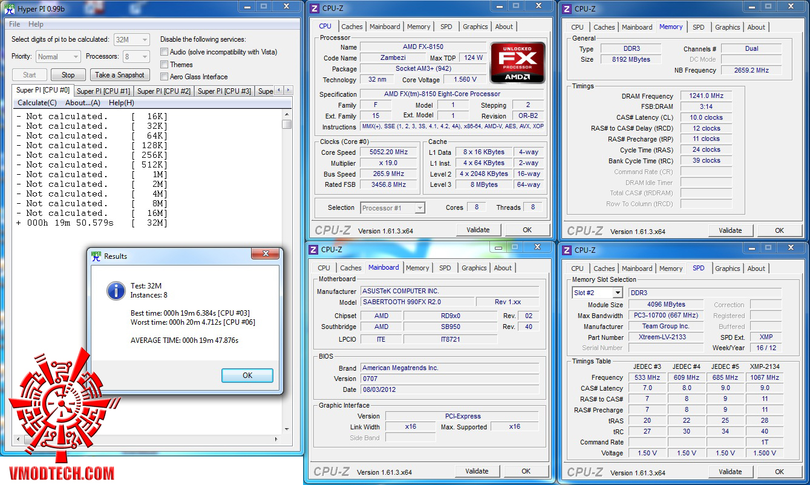Click the right tab-scroll arrow in Hyper PI
This screenshot has width=810, height=485.
pos(288,90)
